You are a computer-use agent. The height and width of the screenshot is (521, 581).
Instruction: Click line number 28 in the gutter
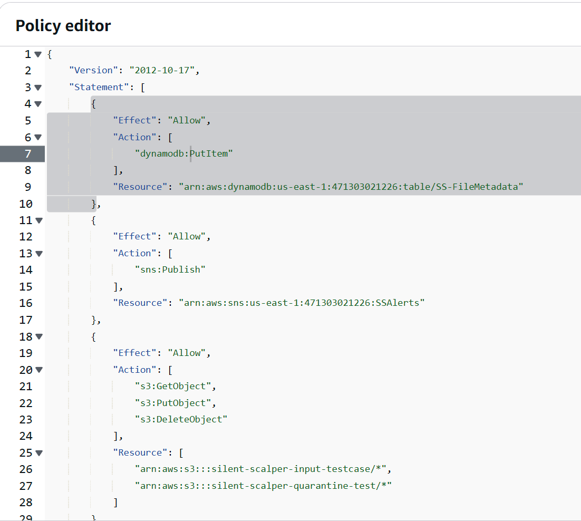click(x=26, y=503)
